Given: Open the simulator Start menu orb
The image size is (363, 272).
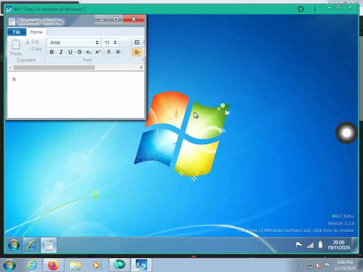Looking at the screenshot, I should 14,245.
